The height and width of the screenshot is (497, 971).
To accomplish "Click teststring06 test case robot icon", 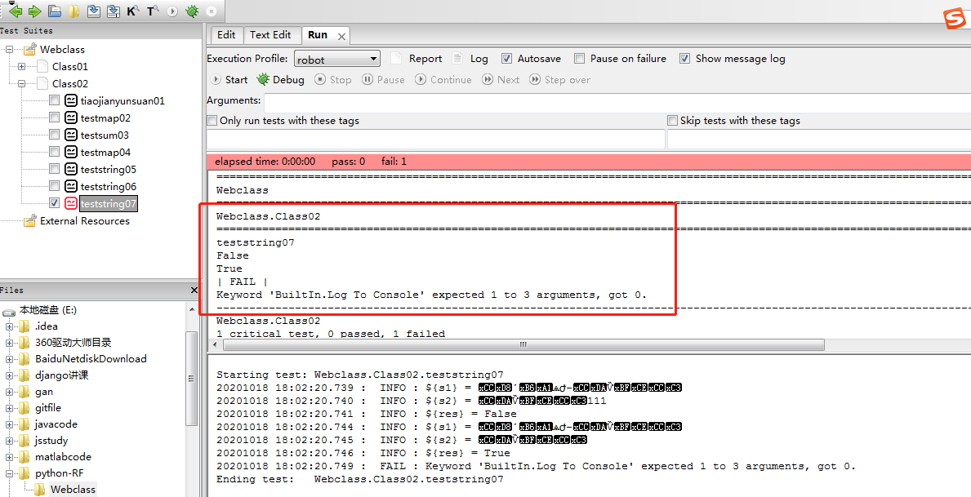I will [x=71, y=186].
